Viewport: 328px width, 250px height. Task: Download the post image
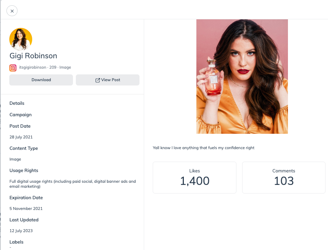pyautogui.click(x=41, y=80)
